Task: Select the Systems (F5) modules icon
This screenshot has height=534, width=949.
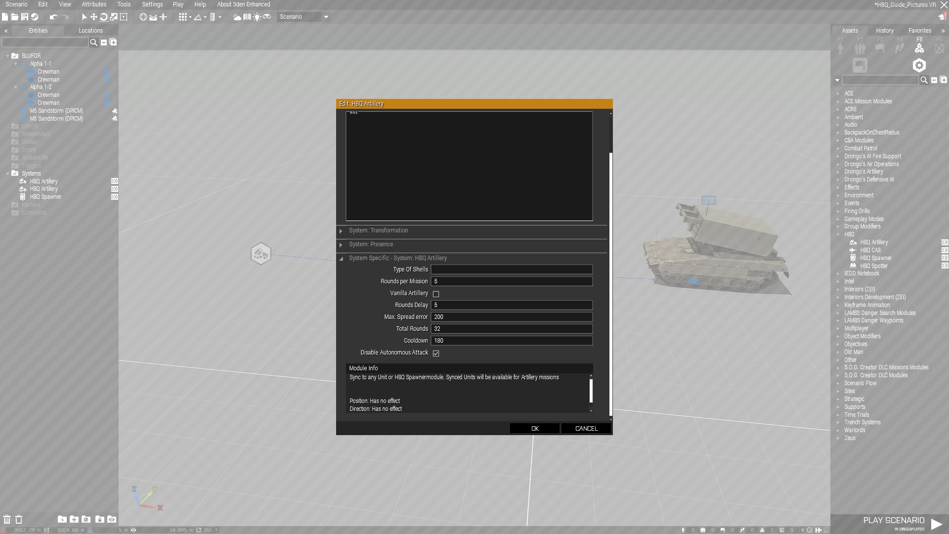Action: [x=919, y=48]
